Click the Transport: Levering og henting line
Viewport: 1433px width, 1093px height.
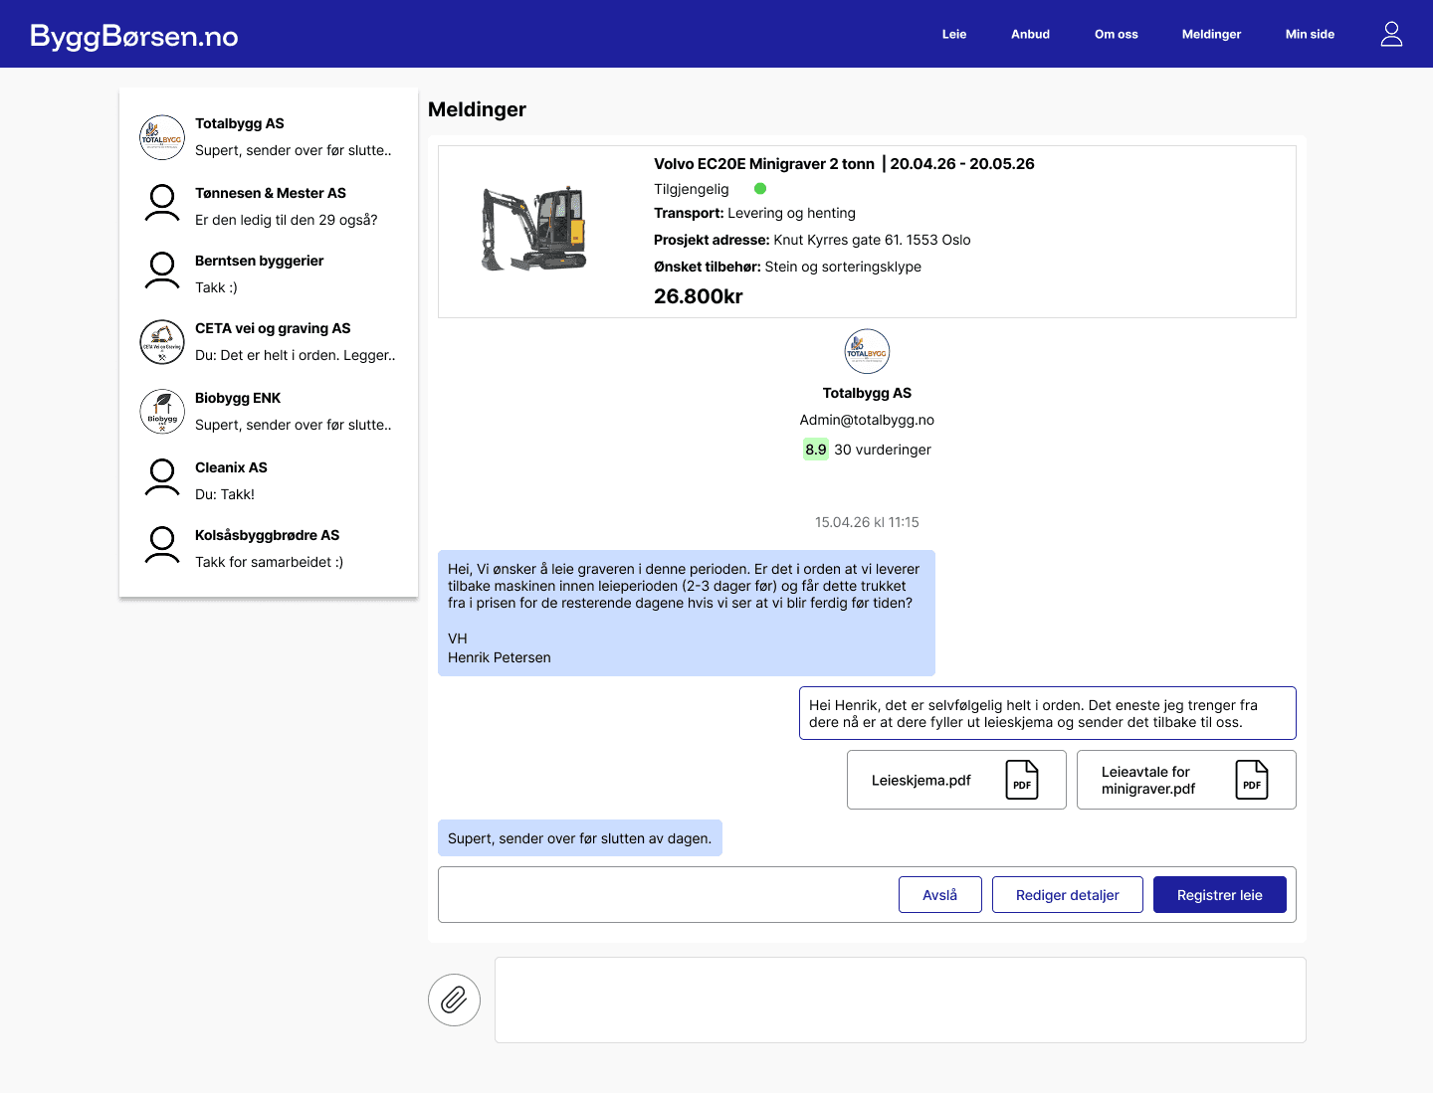pos(754,213)
